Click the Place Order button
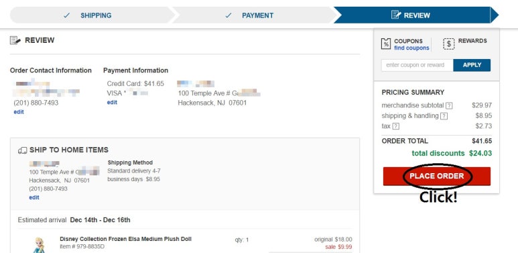The height and width of the screenshot is (253, 518). [x=437, y=176]
